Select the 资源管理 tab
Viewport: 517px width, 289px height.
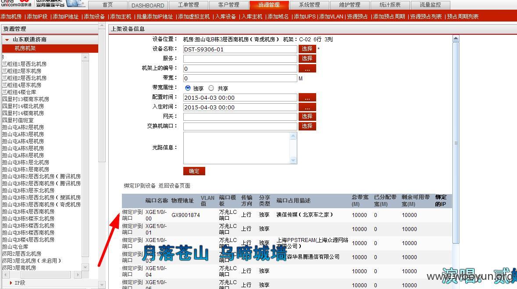[269, 5]
